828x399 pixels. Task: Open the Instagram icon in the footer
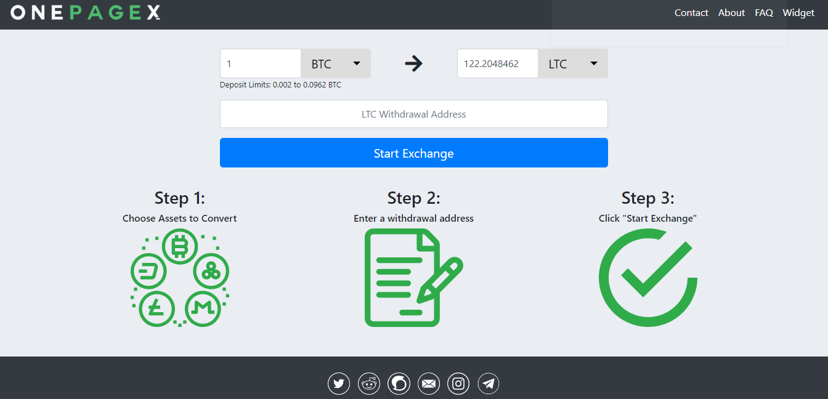(x=458, y=384)
